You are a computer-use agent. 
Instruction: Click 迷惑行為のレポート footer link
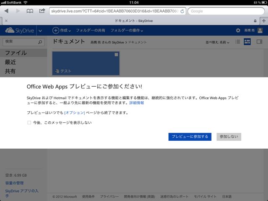pyautogui.click(x=174, y=196)
